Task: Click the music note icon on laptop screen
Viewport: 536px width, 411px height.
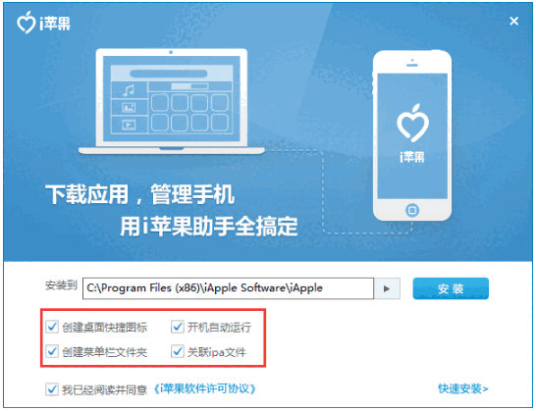Action: click(x=129, y=90)
